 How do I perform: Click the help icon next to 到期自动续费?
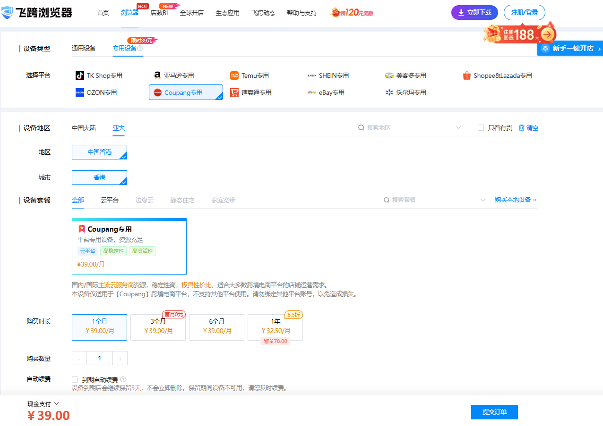[123, 379]
